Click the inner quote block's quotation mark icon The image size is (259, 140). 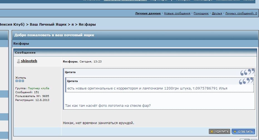click(246, 81)
